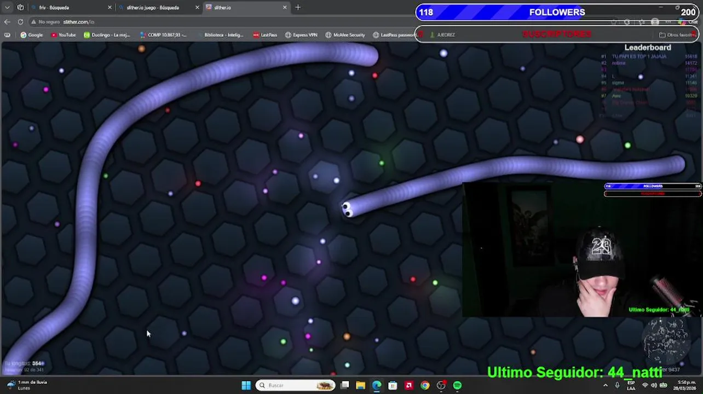Image resolution: width=703 pixels, height=394 pixels.
Task: Open Google Chrome from the taskbar
Action: [425, 385]
